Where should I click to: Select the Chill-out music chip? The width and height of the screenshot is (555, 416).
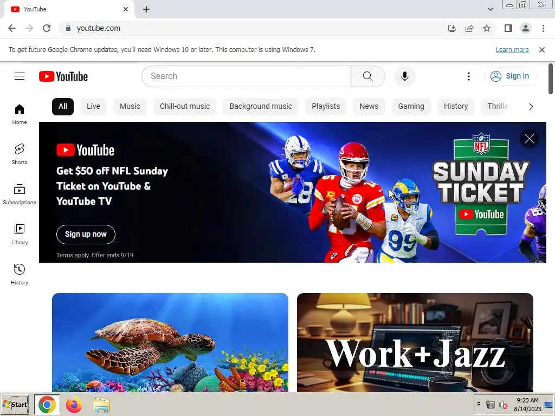click(x=185, y=107)
